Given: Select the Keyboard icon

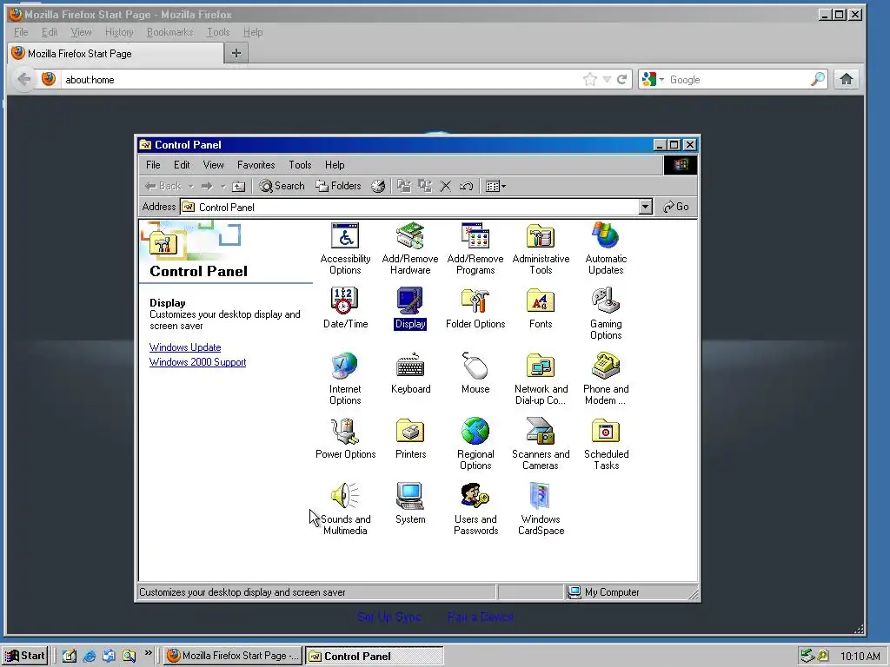Looking at the screenshot, I should click(x=410, y=373).
